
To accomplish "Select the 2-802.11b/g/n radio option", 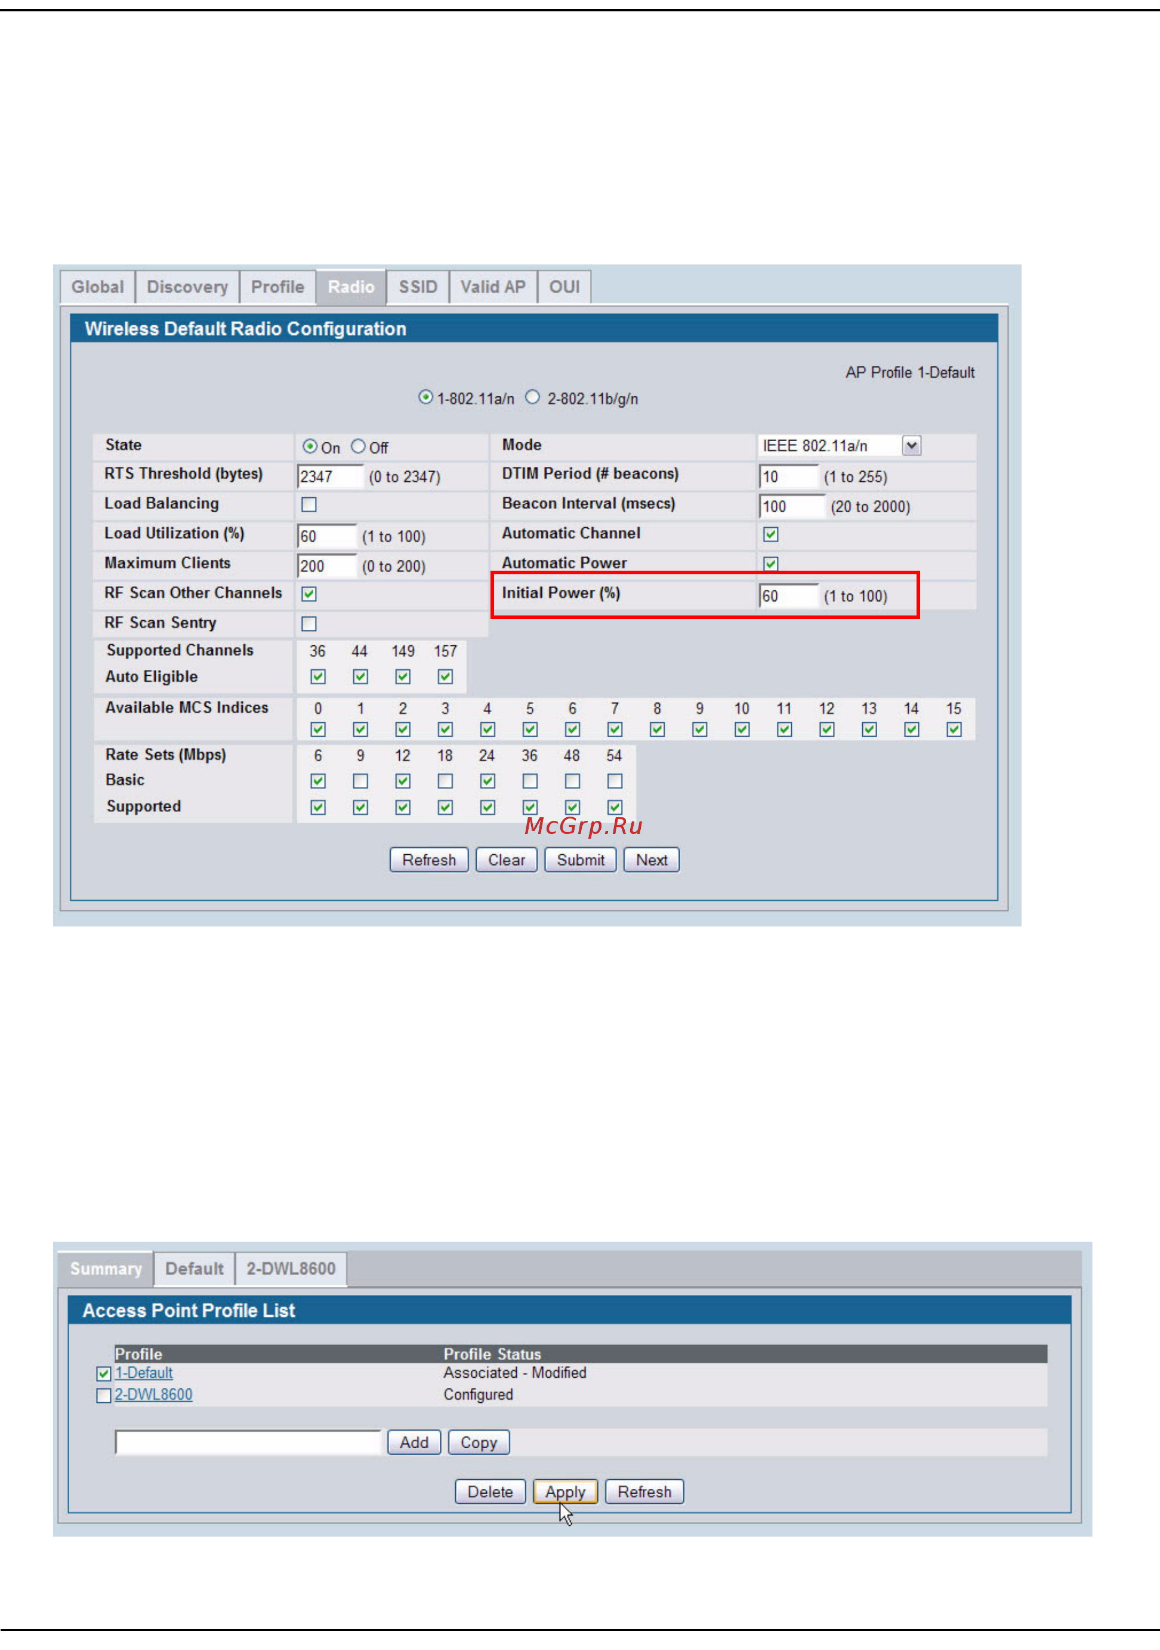I will coord(532,397).
